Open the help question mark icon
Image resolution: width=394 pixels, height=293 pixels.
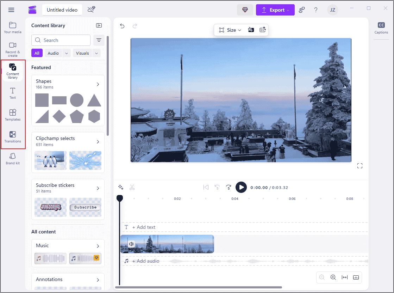tap(316, 10)
